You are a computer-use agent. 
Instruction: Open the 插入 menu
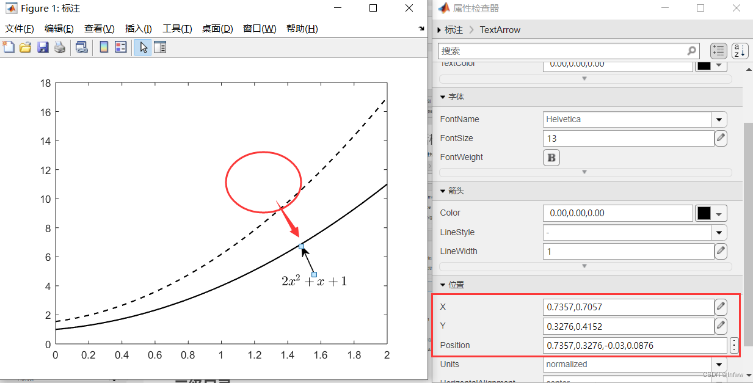click(138, 28)
